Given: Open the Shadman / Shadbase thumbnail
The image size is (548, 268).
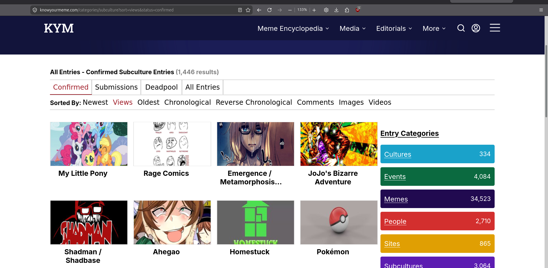Looking at the screenshot, I should (x=89, y=222).
